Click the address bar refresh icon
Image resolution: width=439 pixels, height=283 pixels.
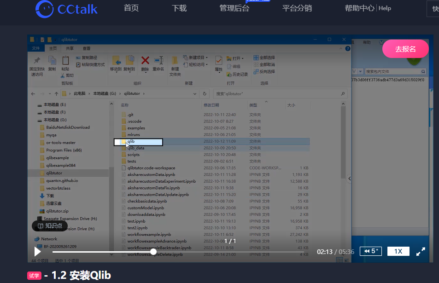[x=205, y=94]
